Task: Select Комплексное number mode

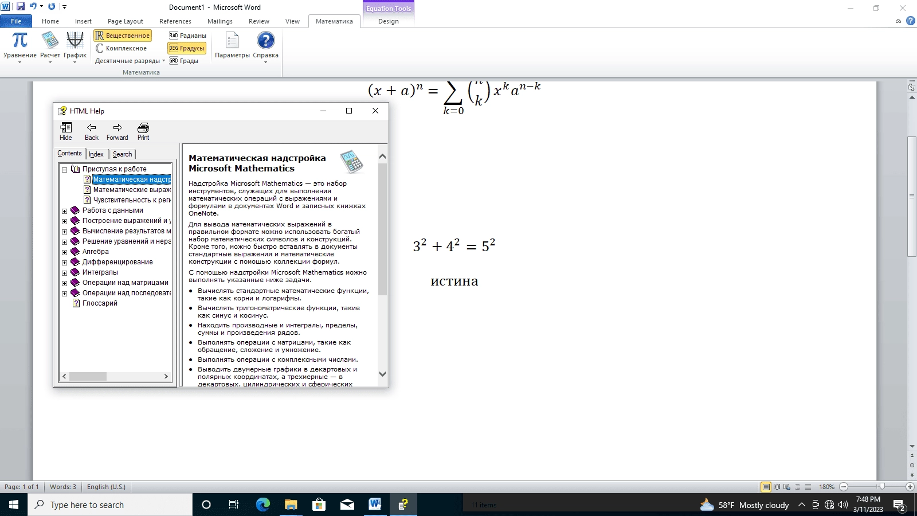Action: 122,48
